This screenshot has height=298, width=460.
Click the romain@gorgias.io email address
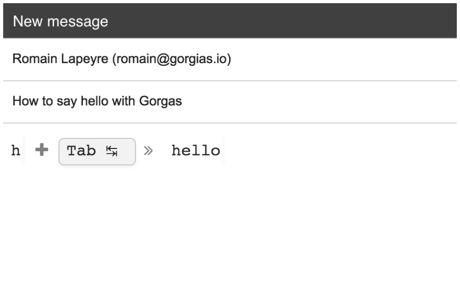(x=170, y=59)
